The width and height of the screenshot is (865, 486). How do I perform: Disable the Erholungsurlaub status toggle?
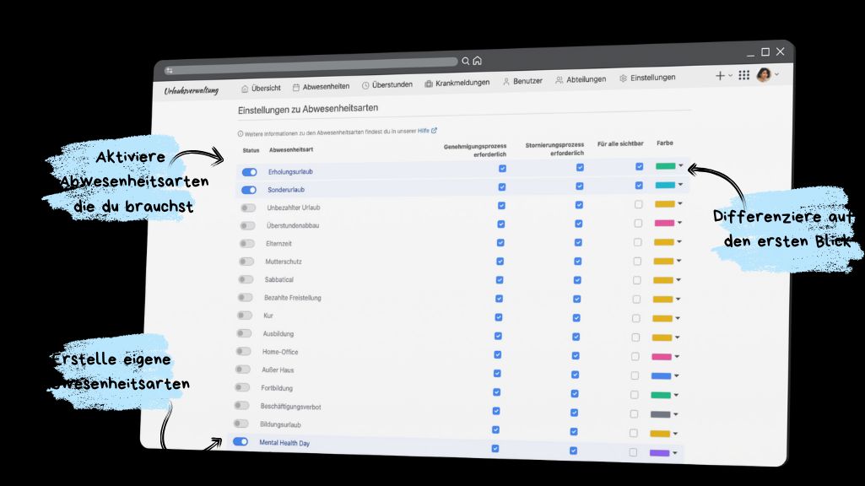[249, 172]
